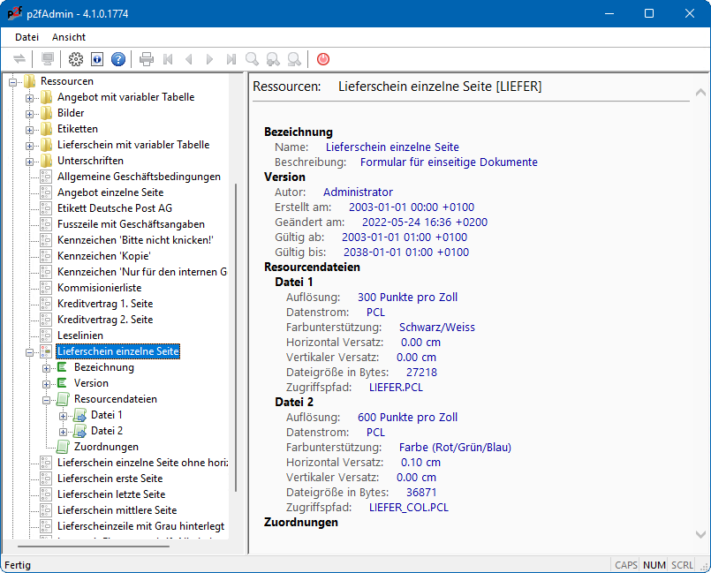Collapse the Ressourcen root node
Image resolution: width=711 pixels, height=573 pixels.
click(x=13, y=81)
